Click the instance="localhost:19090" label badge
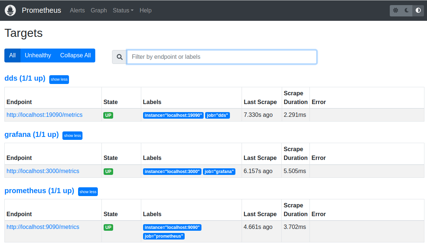The width and height of the screenshot is (427, 249). click(x=173, y=115)
